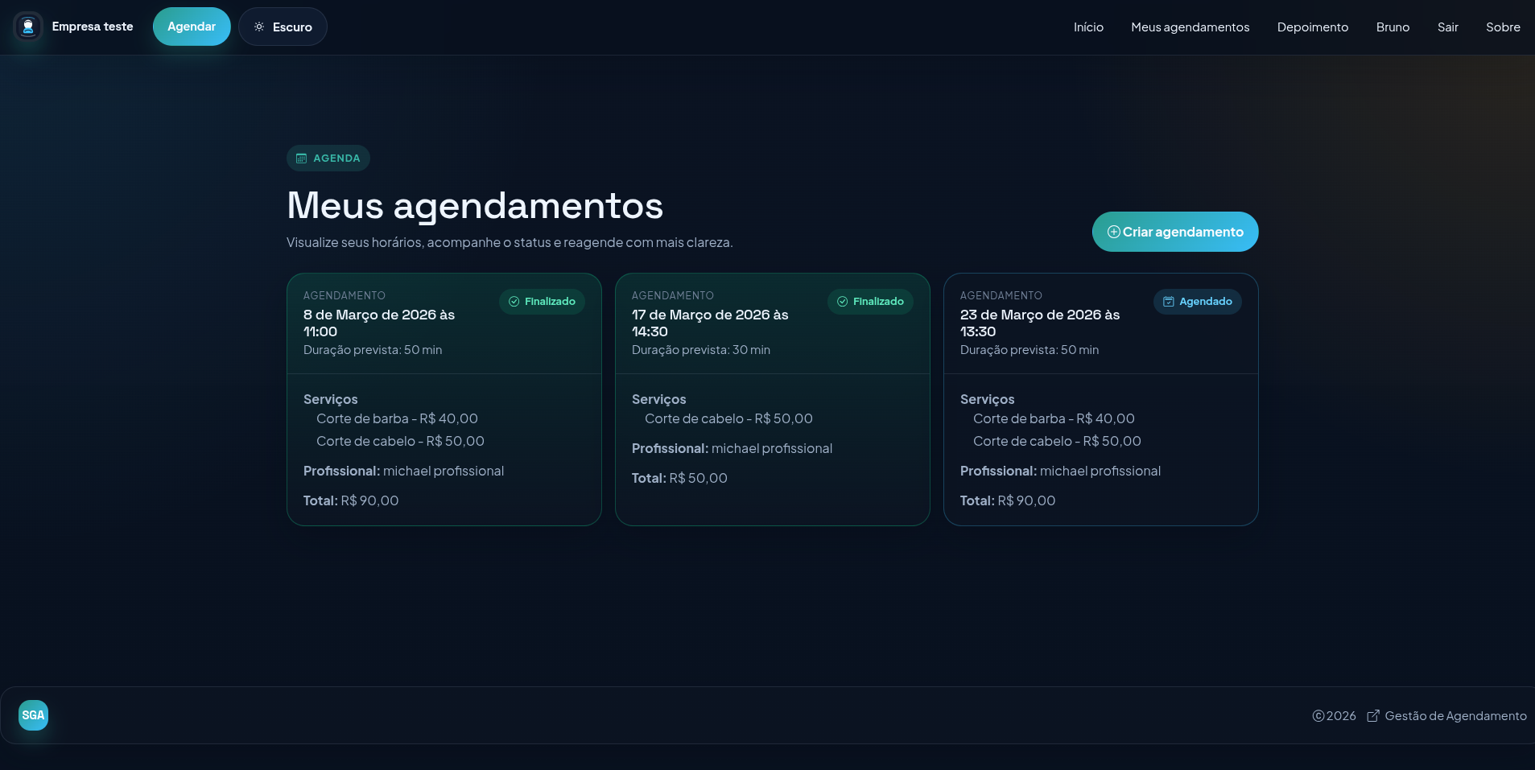Click the user avatar icon beside Empresa teste

[x=27, y=27]
